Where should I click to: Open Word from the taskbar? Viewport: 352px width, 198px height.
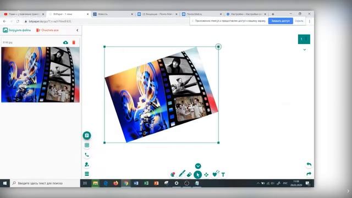tap(136, 183)
